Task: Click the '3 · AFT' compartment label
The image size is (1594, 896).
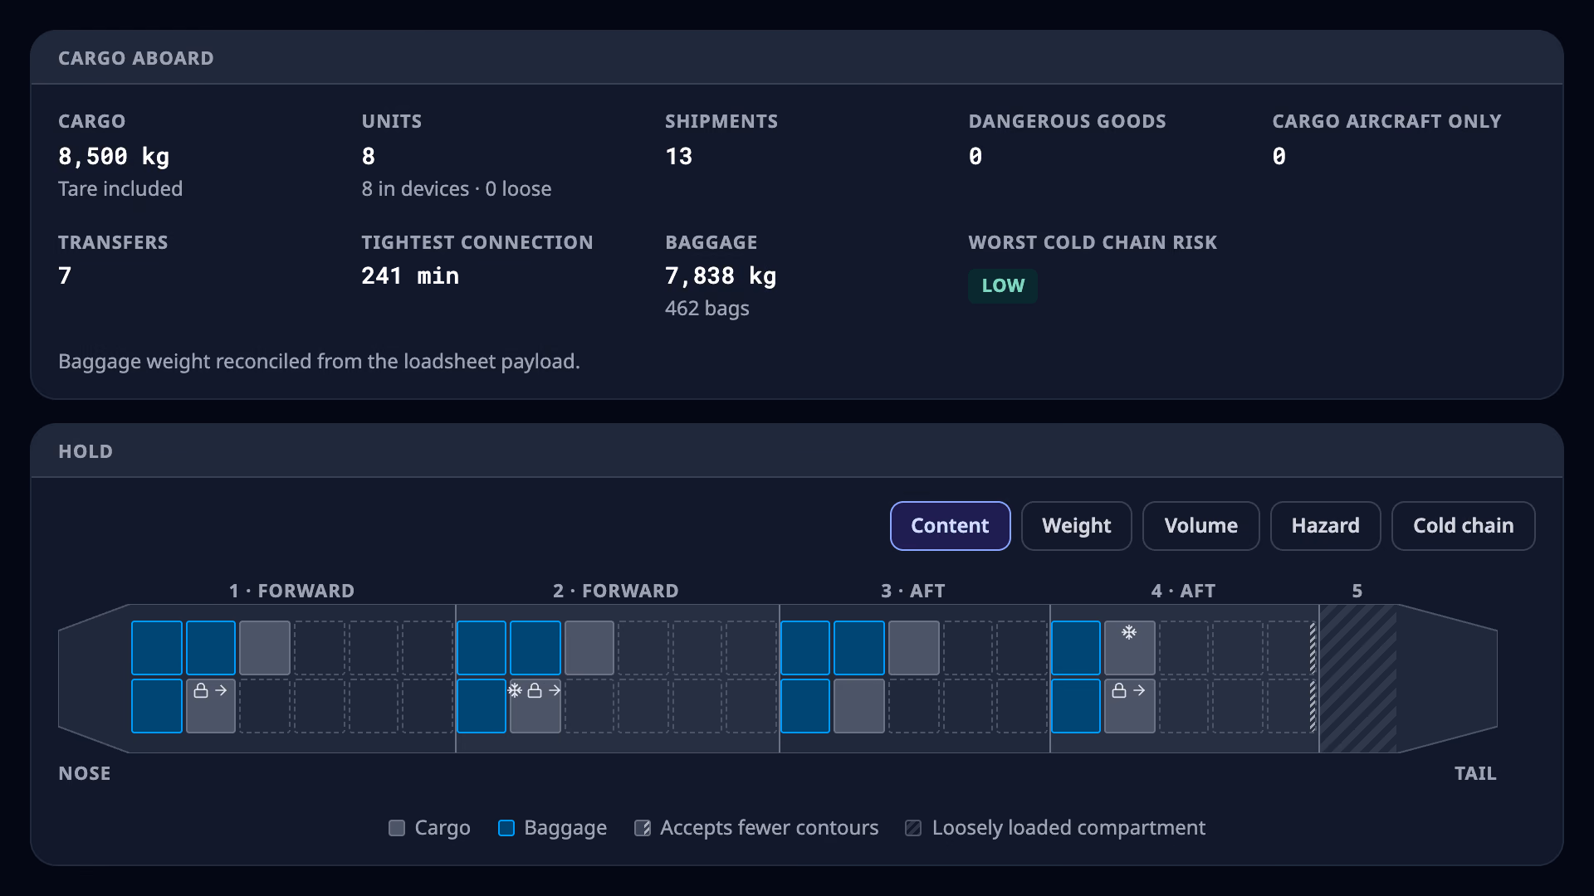Action: [x=913, y=591]
